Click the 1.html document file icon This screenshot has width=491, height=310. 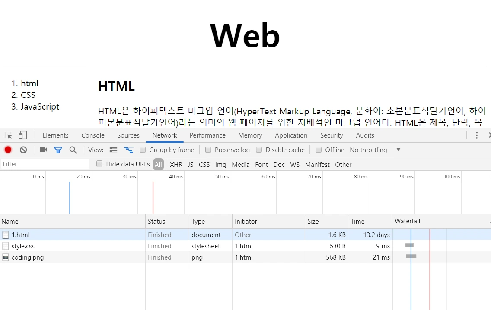(x=5, y=235)
